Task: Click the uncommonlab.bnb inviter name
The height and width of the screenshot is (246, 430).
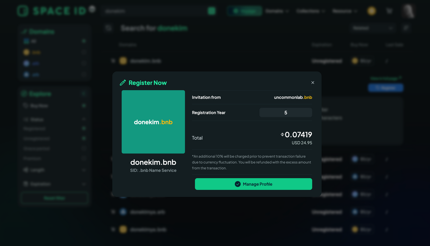Action: pyautogui.click(x=293, y=97)
